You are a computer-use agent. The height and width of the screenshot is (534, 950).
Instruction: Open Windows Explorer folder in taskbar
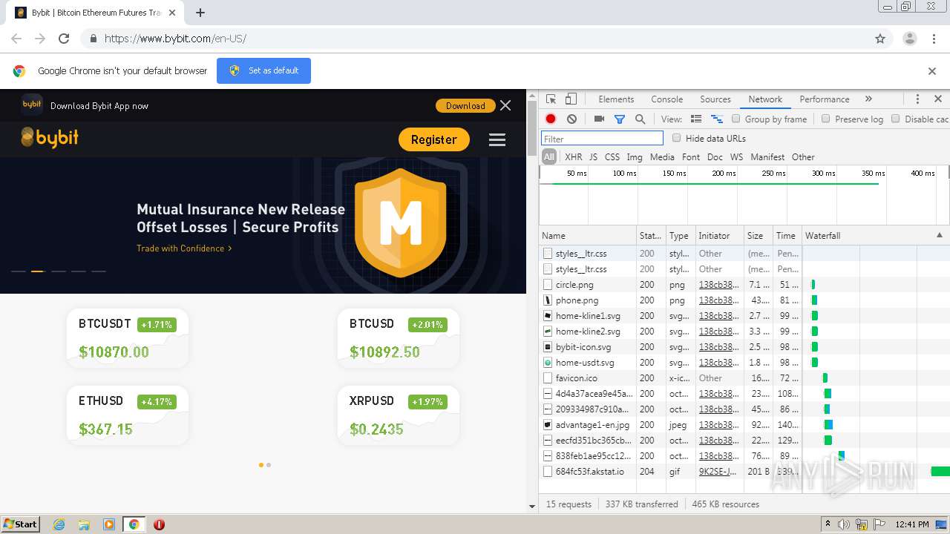[x=84, y=524]
